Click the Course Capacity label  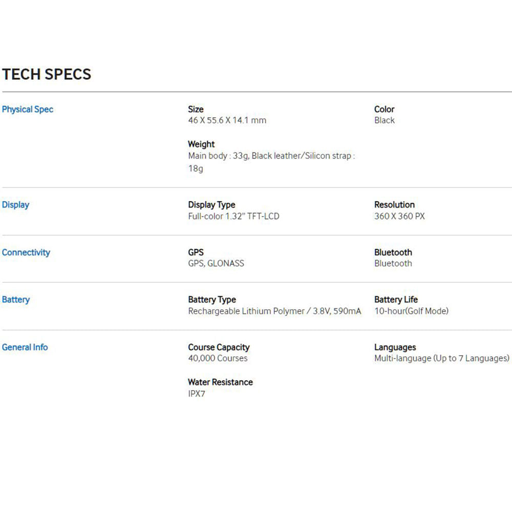coord(219,347)
